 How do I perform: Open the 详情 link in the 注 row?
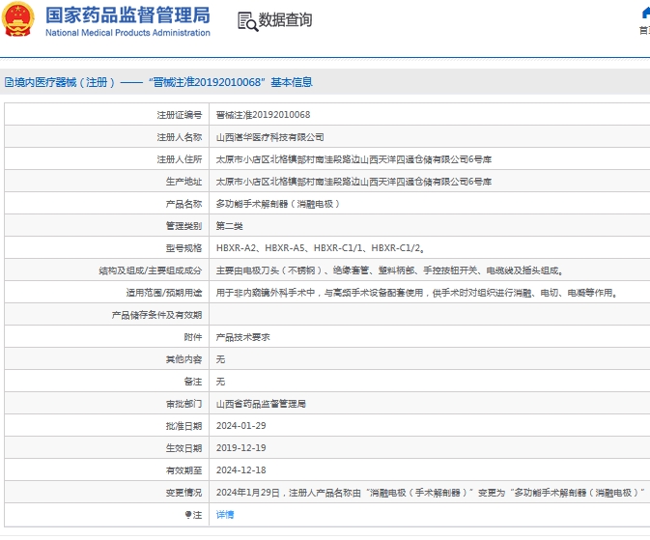pyautogui.click(x=225, y=515)
